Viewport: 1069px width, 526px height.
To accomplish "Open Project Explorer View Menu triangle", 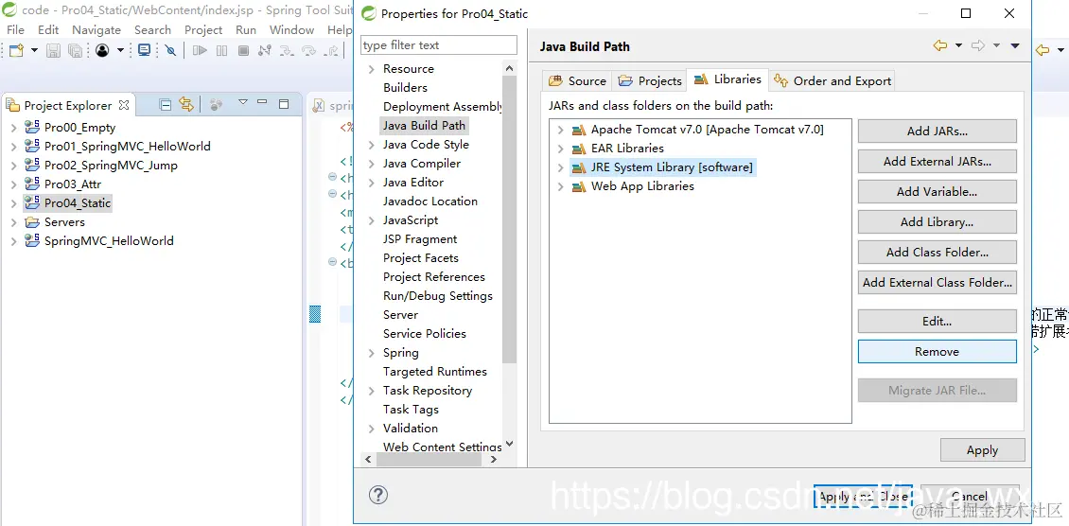I will pyautogui.click(x=243, y=102).
